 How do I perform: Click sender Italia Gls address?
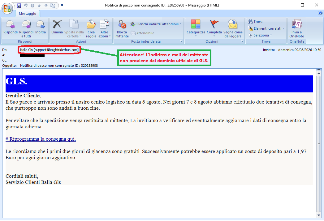coord(49,50)
